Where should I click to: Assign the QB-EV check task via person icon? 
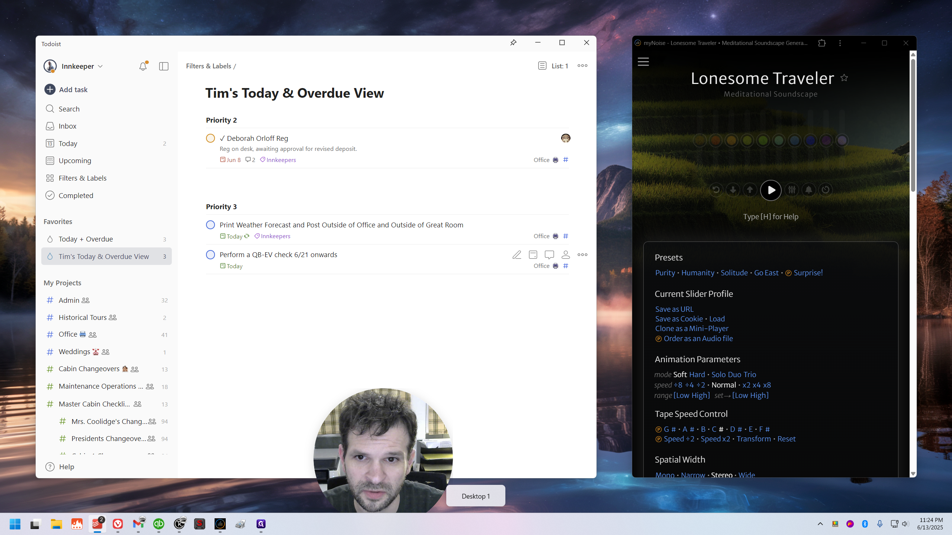pos(566,254)
